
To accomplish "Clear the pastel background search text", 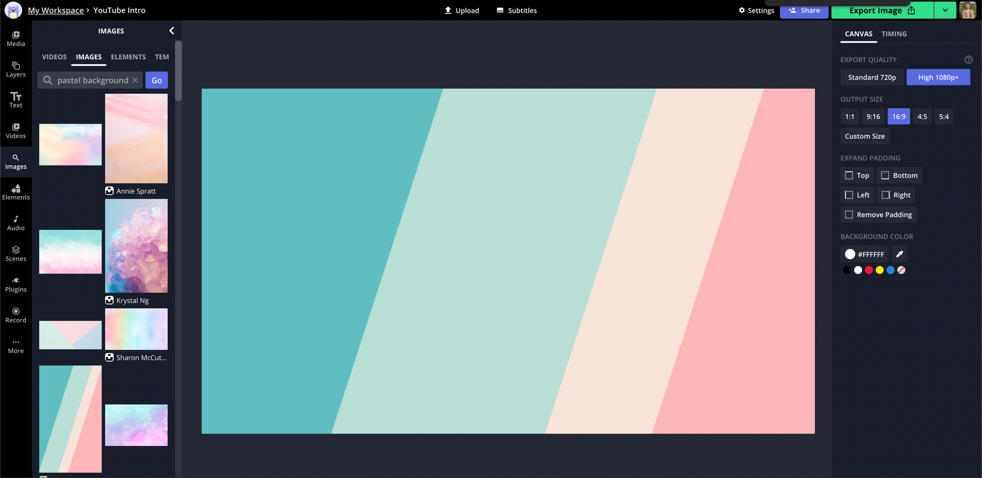I will coord(136,80).
